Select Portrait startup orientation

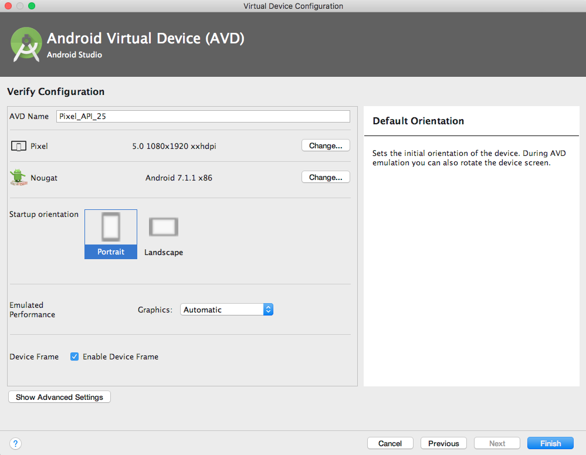pyautogui.click(x=111, y=234)
